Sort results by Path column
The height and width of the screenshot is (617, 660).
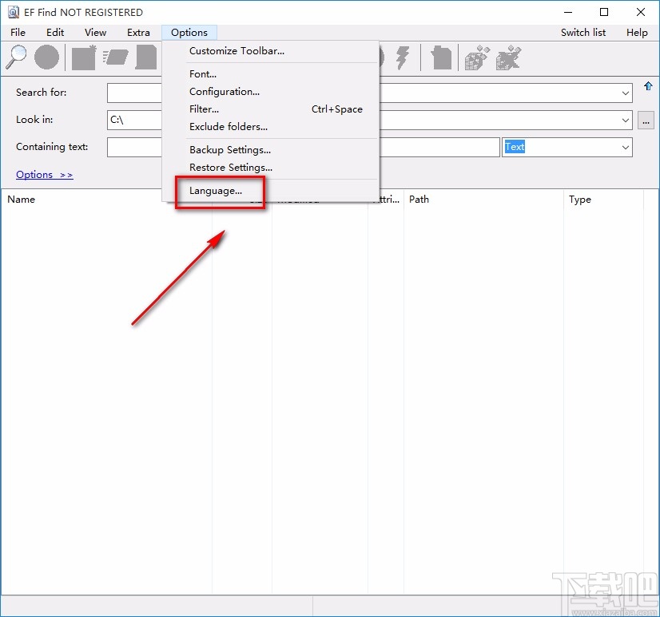419,200
